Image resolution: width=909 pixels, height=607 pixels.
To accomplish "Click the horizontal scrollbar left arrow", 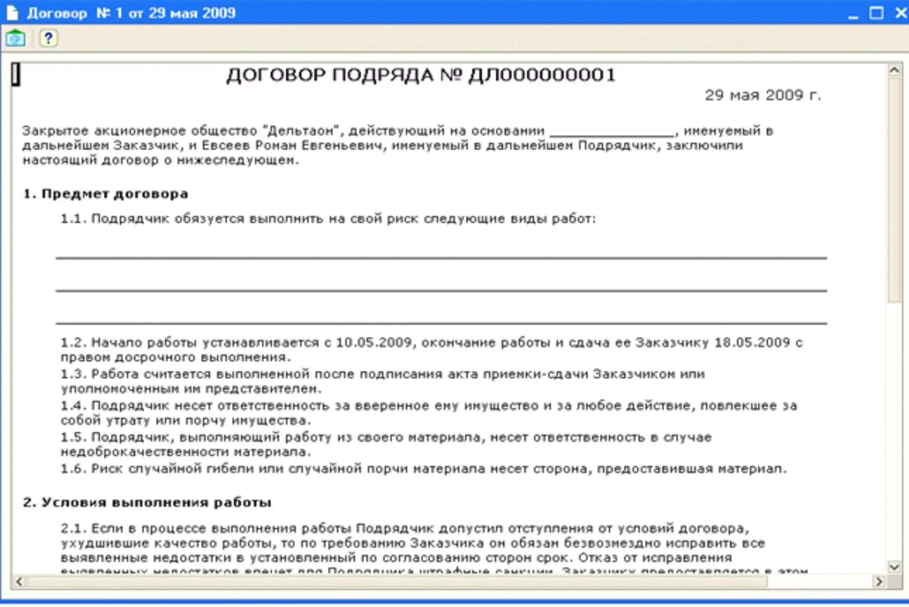I will (19, 582).
